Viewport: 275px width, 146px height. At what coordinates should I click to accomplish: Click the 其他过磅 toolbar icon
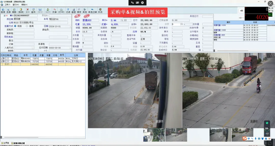click(92, 11)
